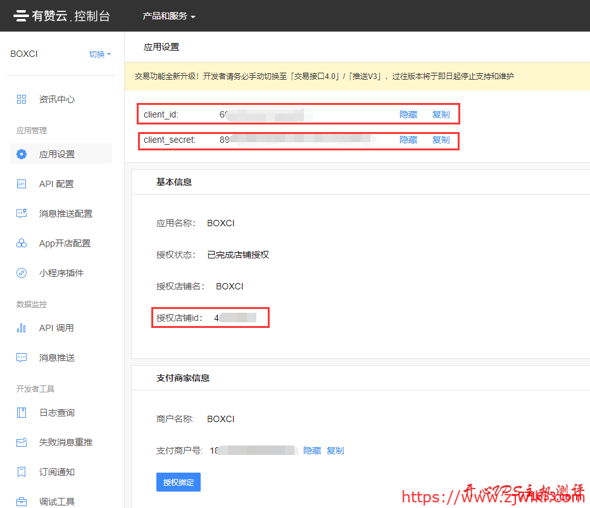Hide the client_secret value
Viewport: 590px width, 508px height.
tap(408, 140)
